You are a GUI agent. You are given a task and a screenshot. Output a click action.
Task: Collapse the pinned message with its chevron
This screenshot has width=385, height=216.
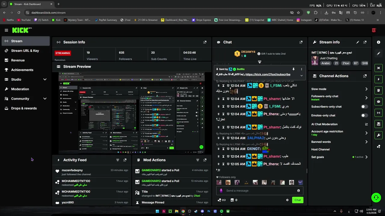coord(301,76)
